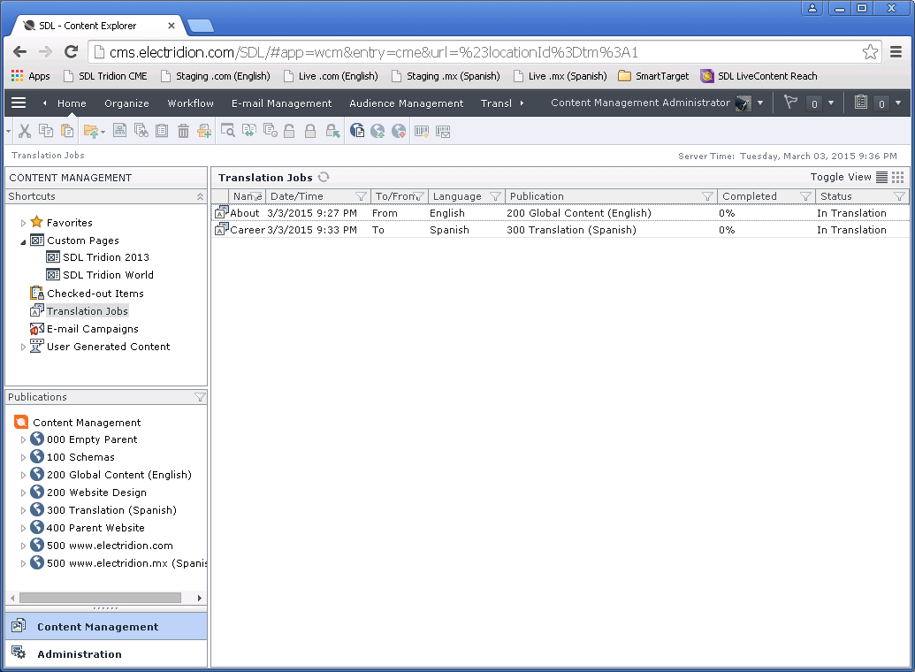Click the Cut scissors icon in toolbar

(25, 132)
